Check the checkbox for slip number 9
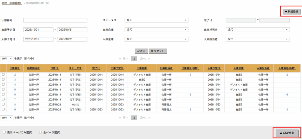The height and width of the screenshot is (139, 302). point(4,109)
